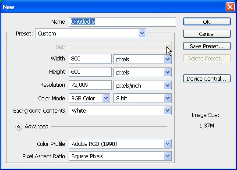237x170 pixels.
Task: Open Background Contents dropdown
Action: click(x=120, y=110)
